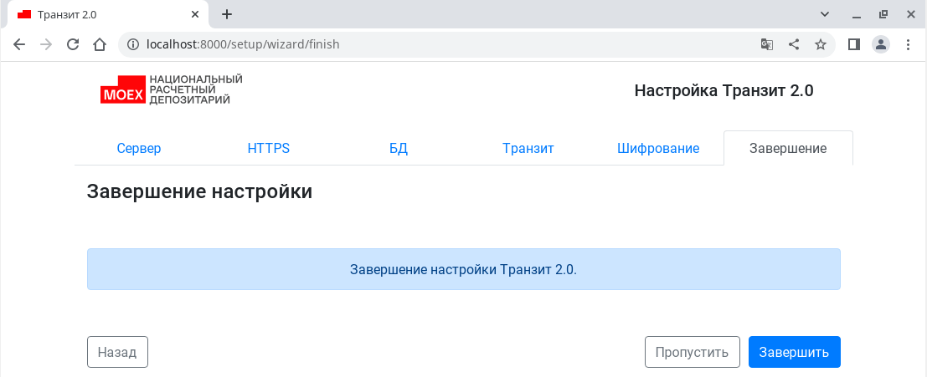Select the Шифрование tab
The image size is (927, 377).
point(658,148)
